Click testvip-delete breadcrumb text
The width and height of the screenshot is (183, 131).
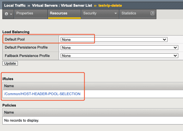pos(110,5)
